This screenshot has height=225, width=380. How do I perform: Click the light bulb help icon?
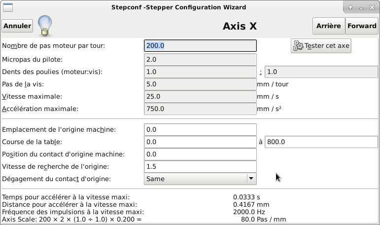pos(45,26)
